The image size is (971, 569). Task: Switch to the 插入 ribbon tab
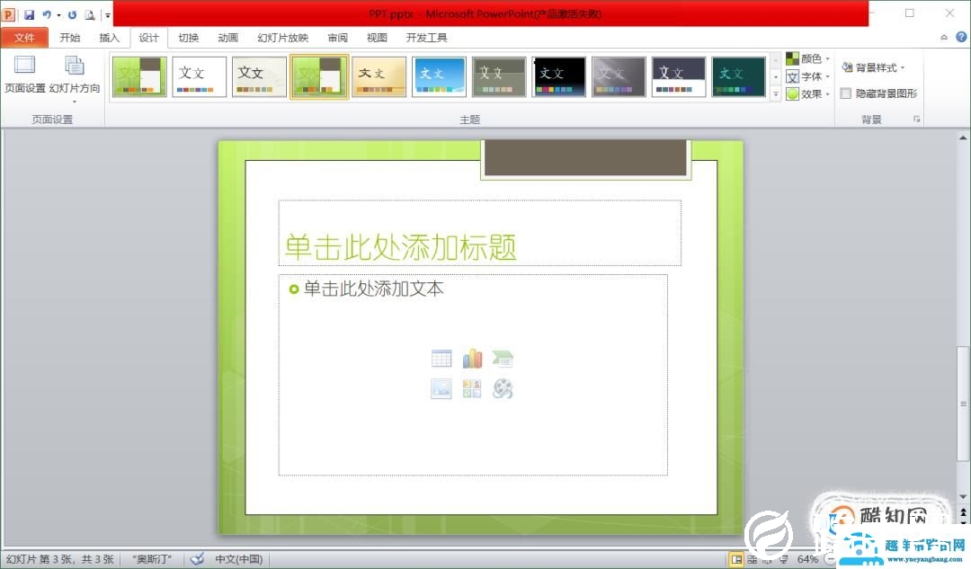click(109, 38)
